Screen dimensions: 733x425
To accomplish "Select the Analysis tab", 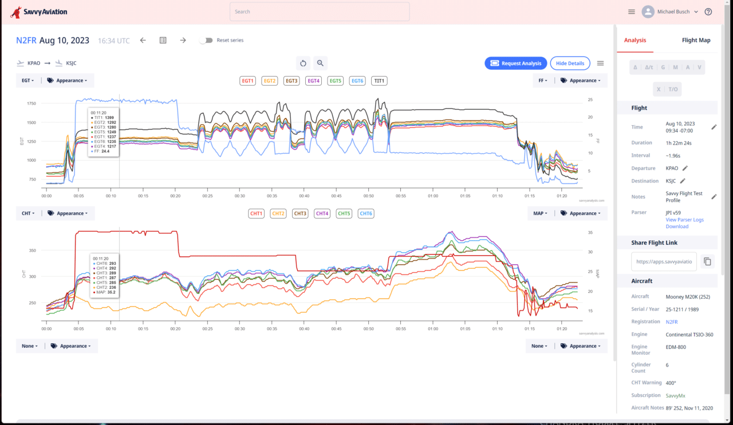I will [x=635, y=40].
